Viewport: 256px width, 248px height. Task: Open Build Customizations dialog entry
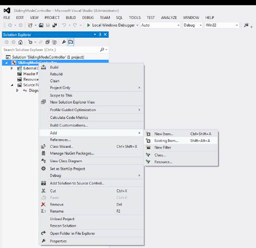click(69, 125)
